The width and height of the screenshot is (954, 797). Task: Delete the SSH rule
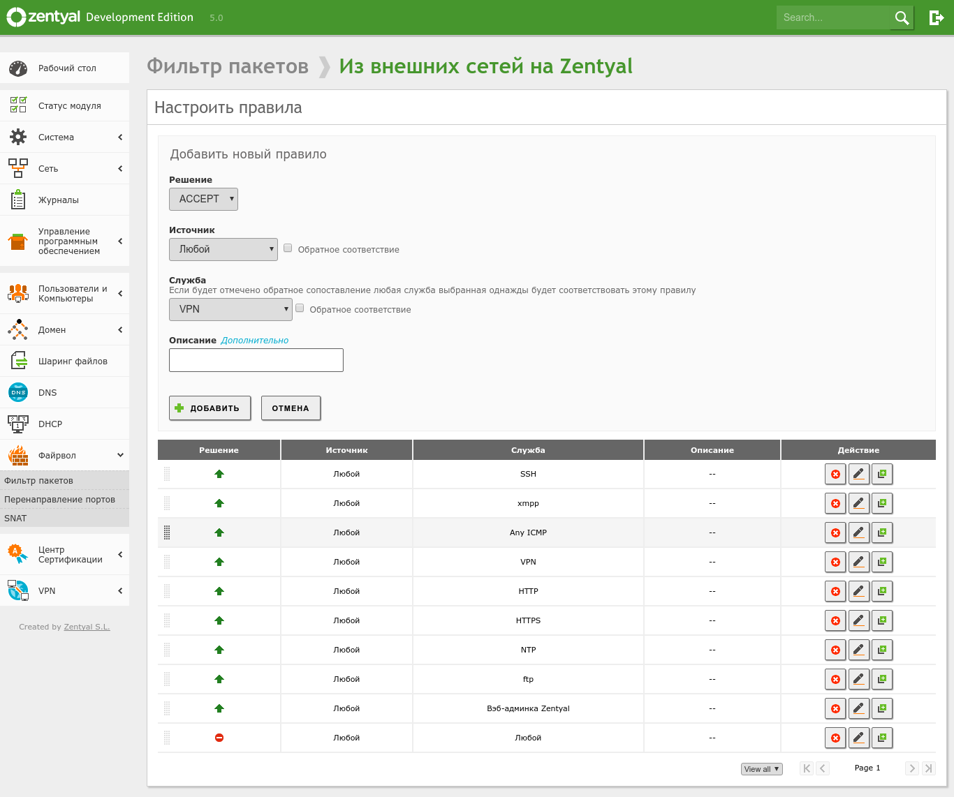pyautogui.click(x=835, y=474)
